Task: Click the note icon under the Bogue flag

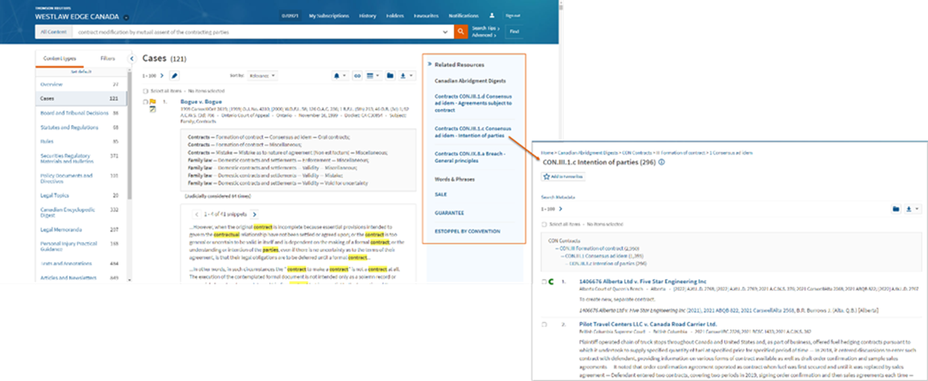Action: click(x=153, y=110)
